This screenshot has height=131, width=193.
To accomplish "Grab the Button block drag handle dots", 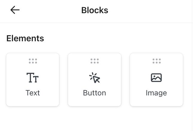I will click(x=95, y=61).
